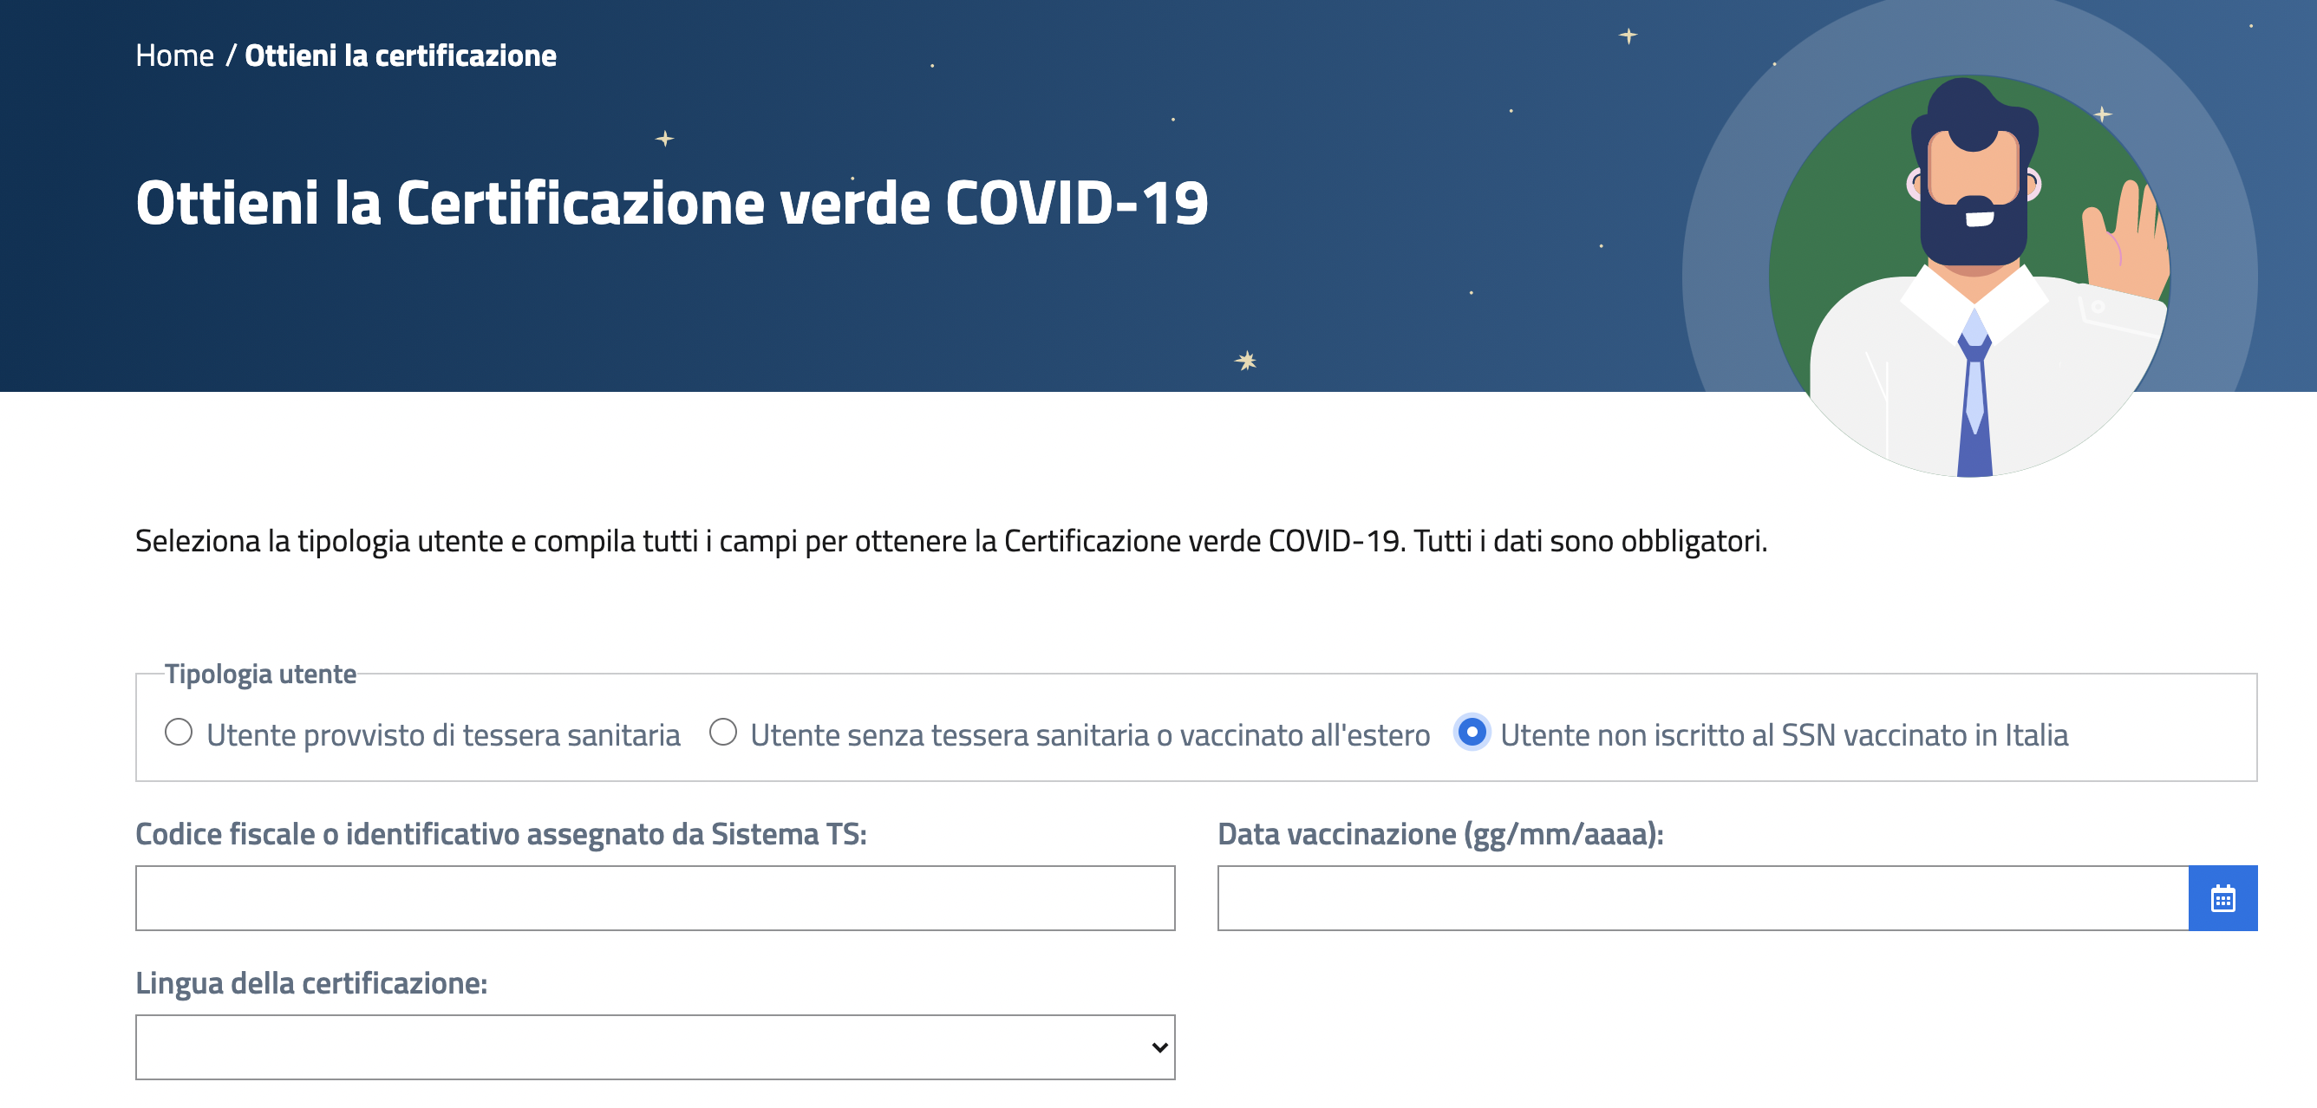2317x1108 pixels.
Task: Focus the Codice fiscale input field
Action: click(x=654, y=897)
